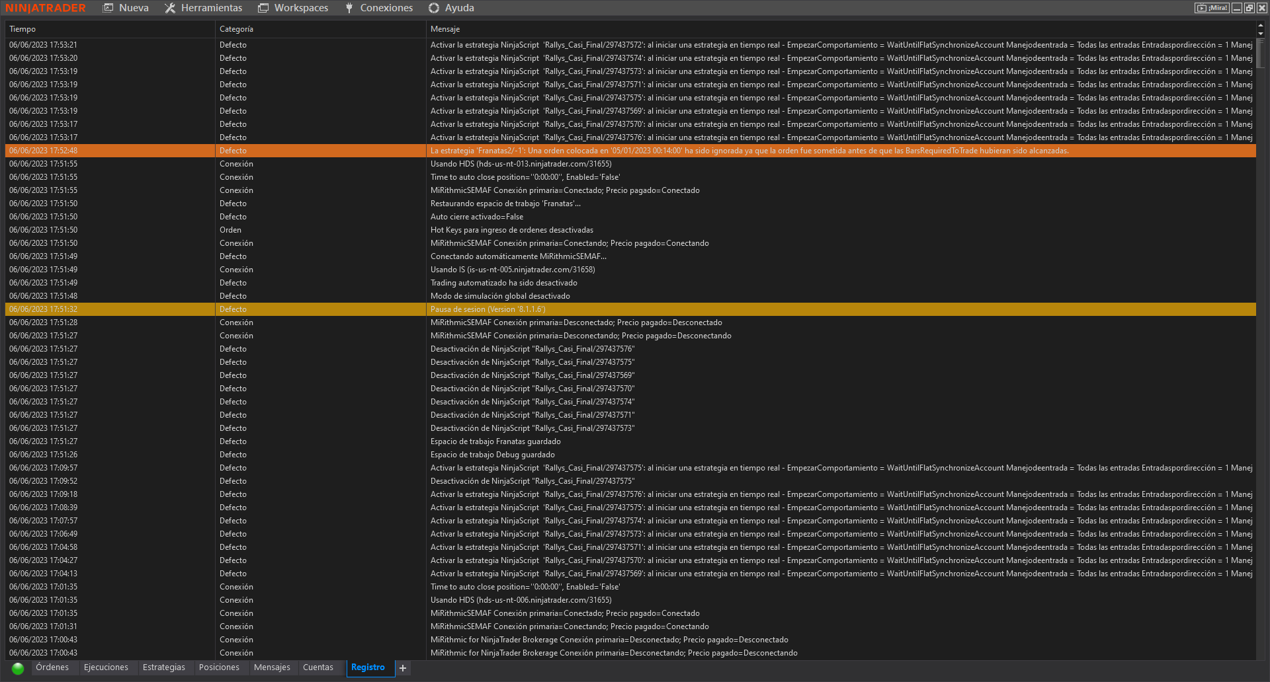Select 'Usando HDS (hds-us-nt-006.ninjatrader.com/31655)' row
This screenshot has height=682, width=1270.
(630, 600)
